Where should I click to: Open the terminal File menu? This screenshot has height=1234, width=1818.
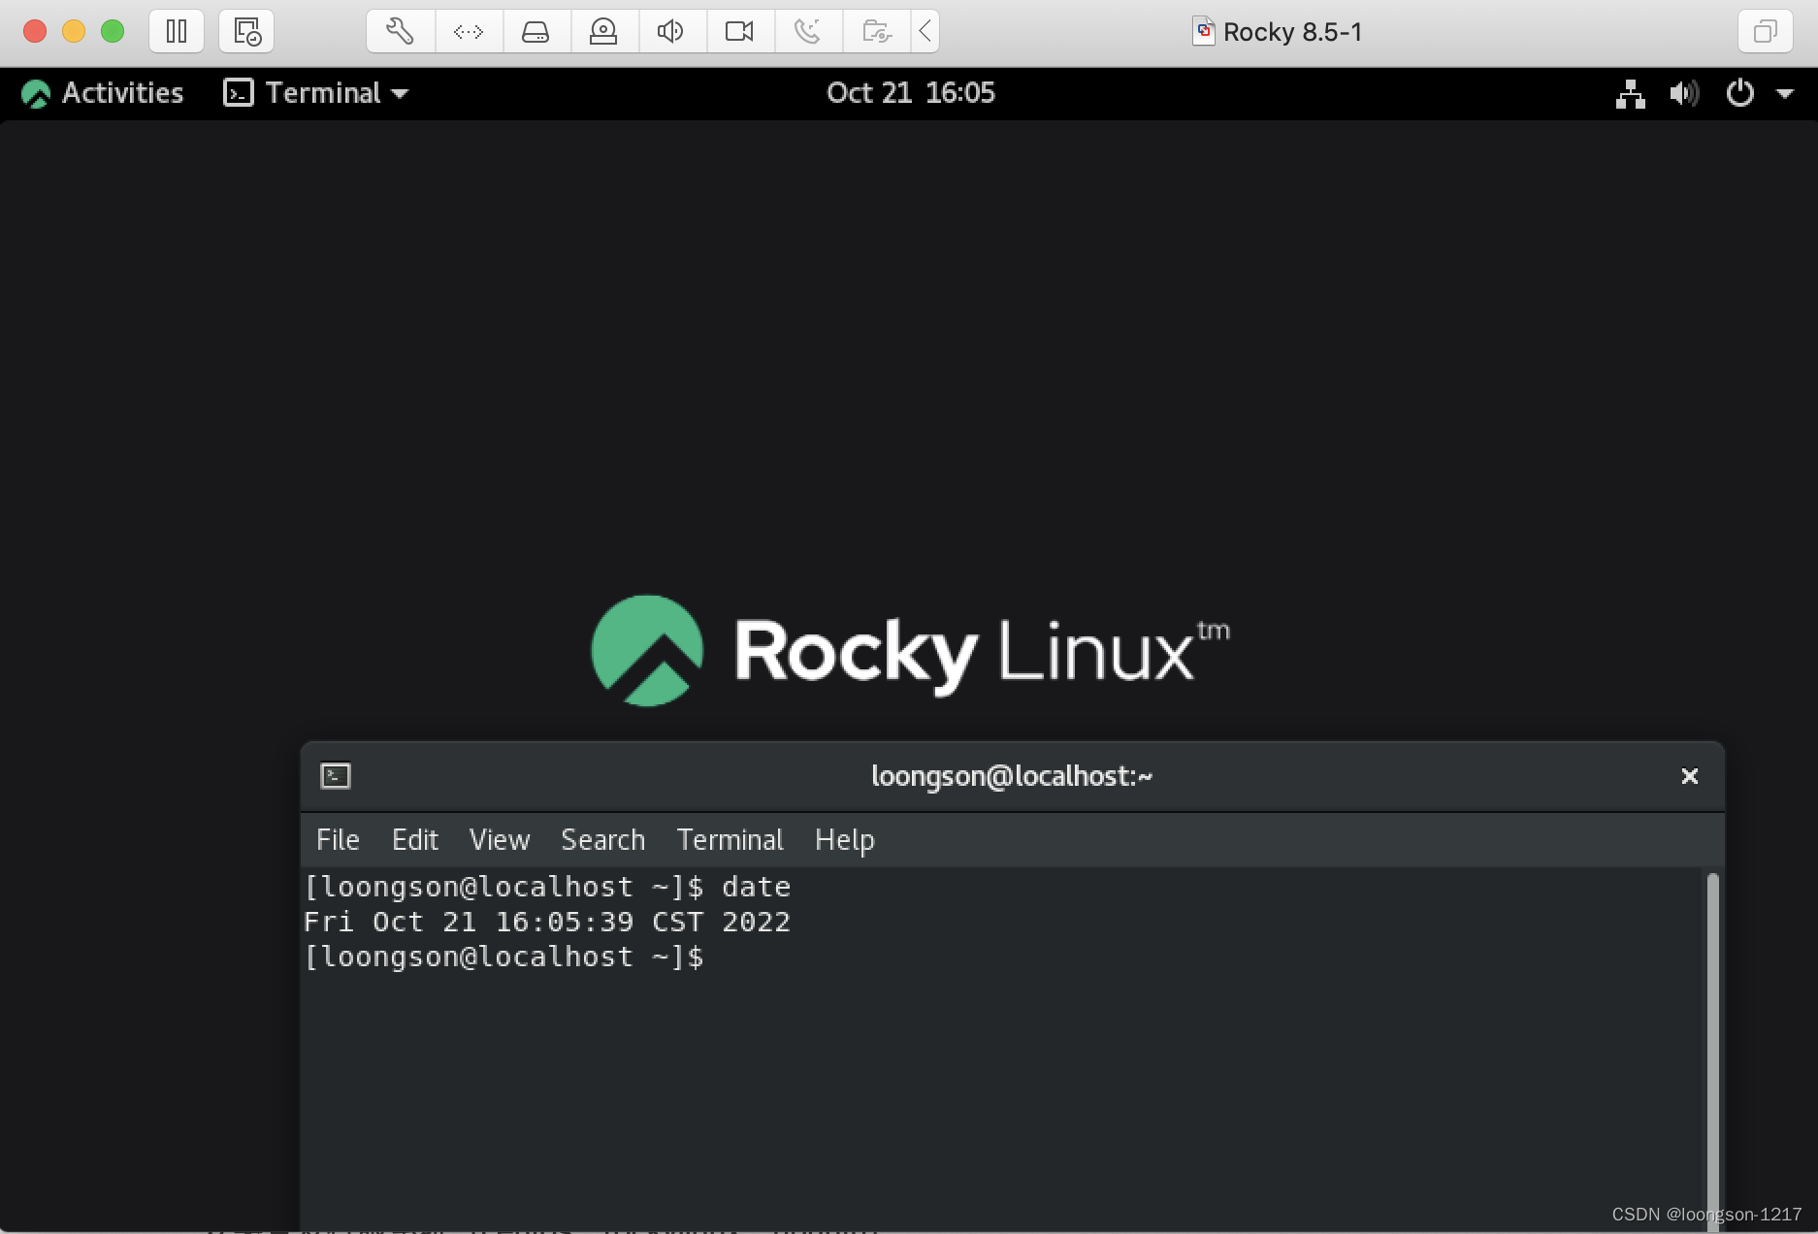pos(338,839)
